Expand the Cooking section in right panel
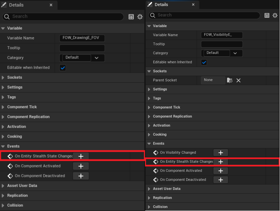This screenshot has width=280, height=211. pos(149,134)
